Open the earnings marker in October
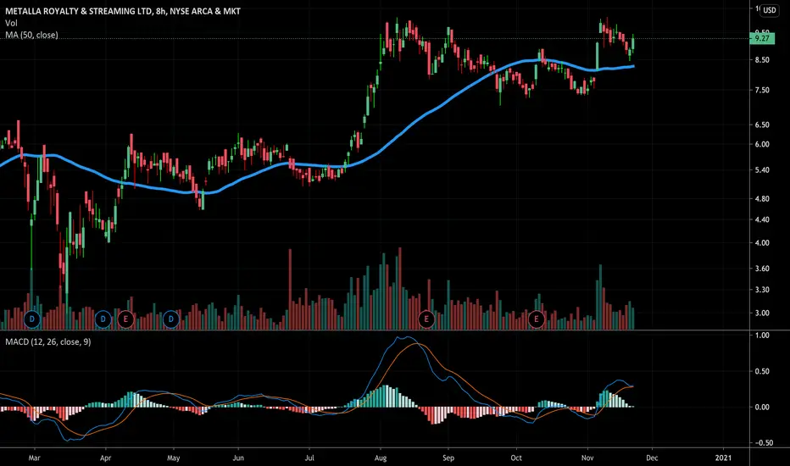Image resolution: width=790 pixels, height=466 pixels. click(536, 319)
